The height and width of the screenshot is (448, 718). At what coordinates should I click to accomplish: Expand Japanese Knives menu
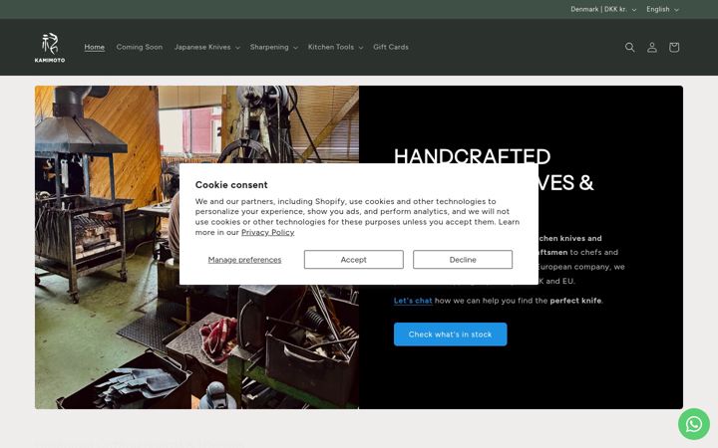click(207, 47)
